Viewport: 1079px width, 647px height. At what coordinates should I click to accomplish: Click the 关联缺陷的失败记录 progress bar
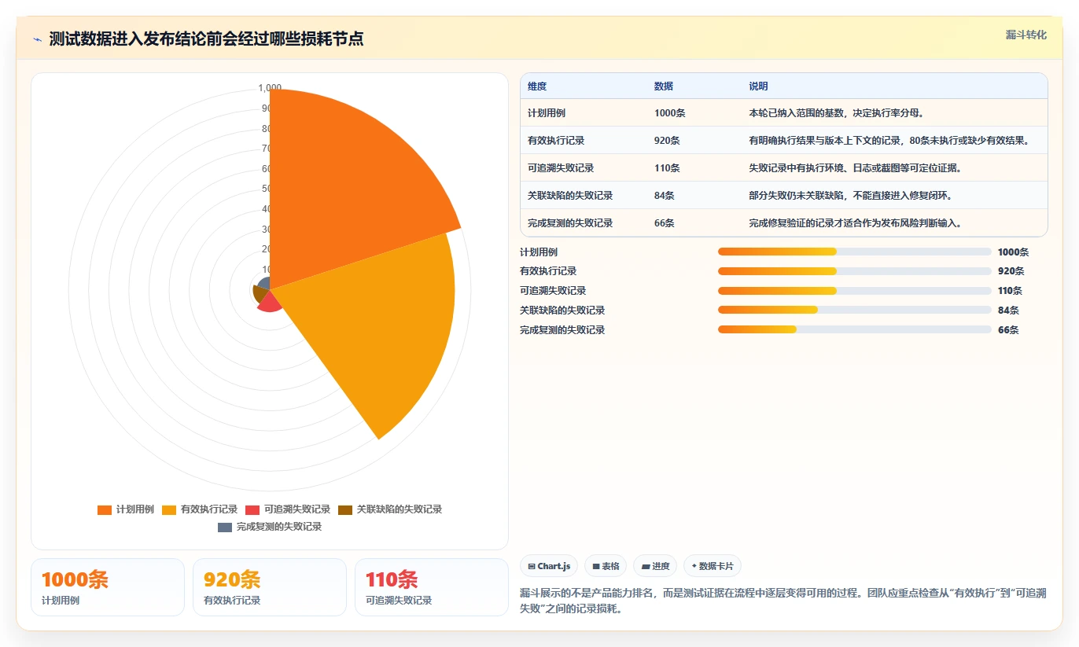[854, 310]
